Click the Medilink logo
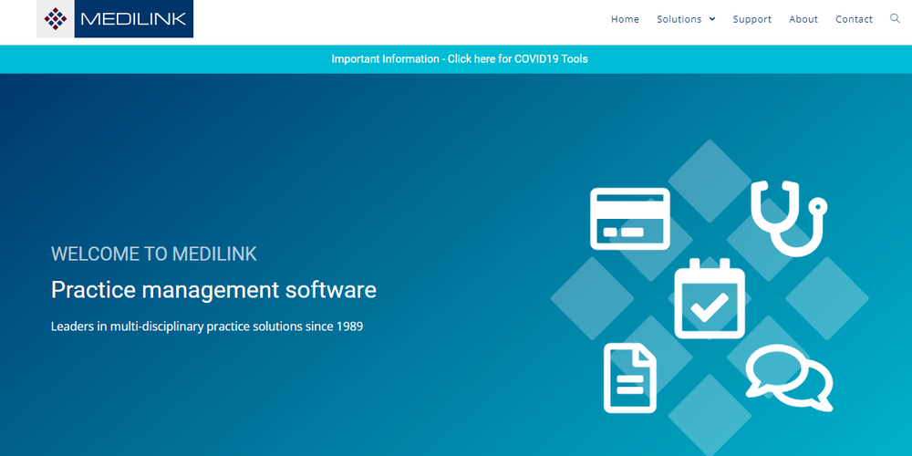Screen dimensions: 912x456 coord(115,18)
